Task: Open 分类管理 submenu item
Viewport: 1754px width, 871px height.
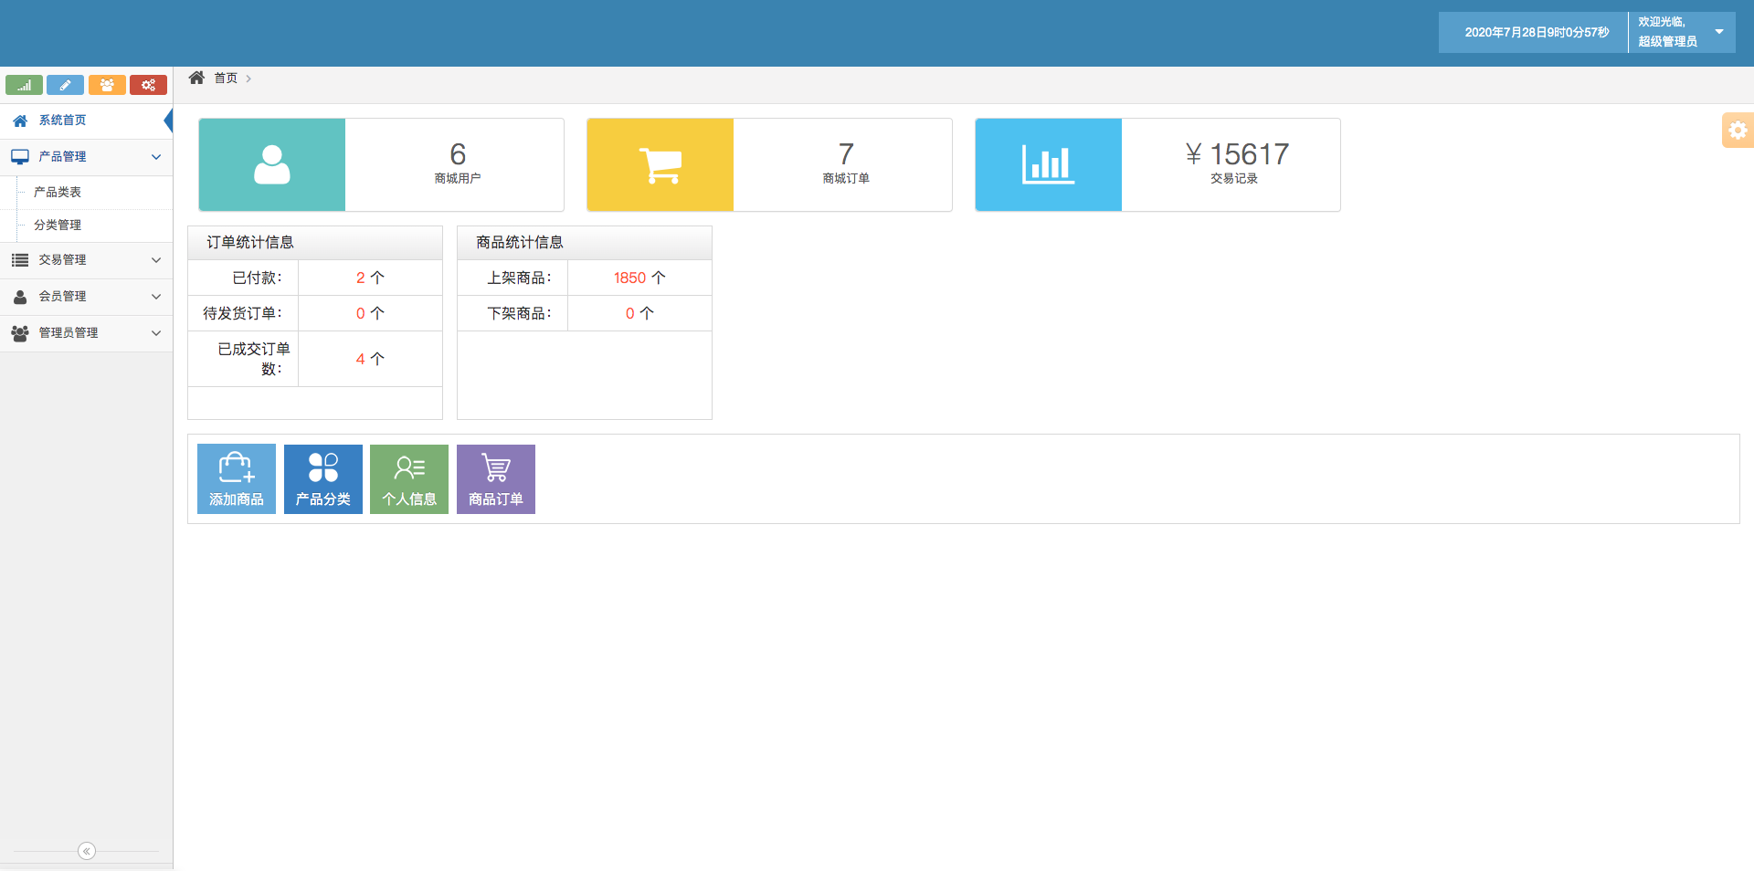Action: coord(87,225)
